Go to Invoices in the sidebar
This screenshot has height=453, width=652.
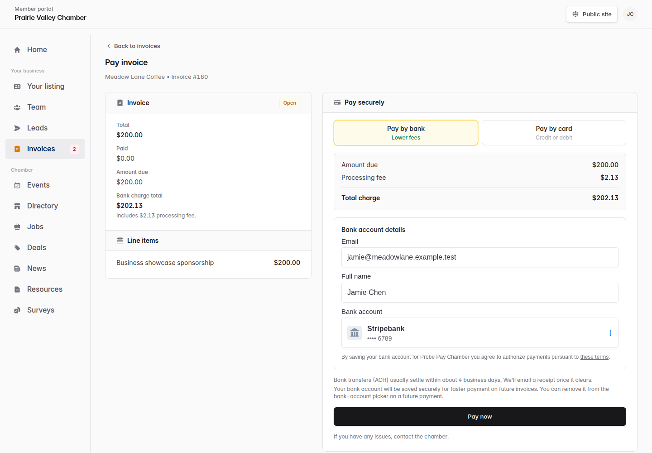click(x=45, y=149)
